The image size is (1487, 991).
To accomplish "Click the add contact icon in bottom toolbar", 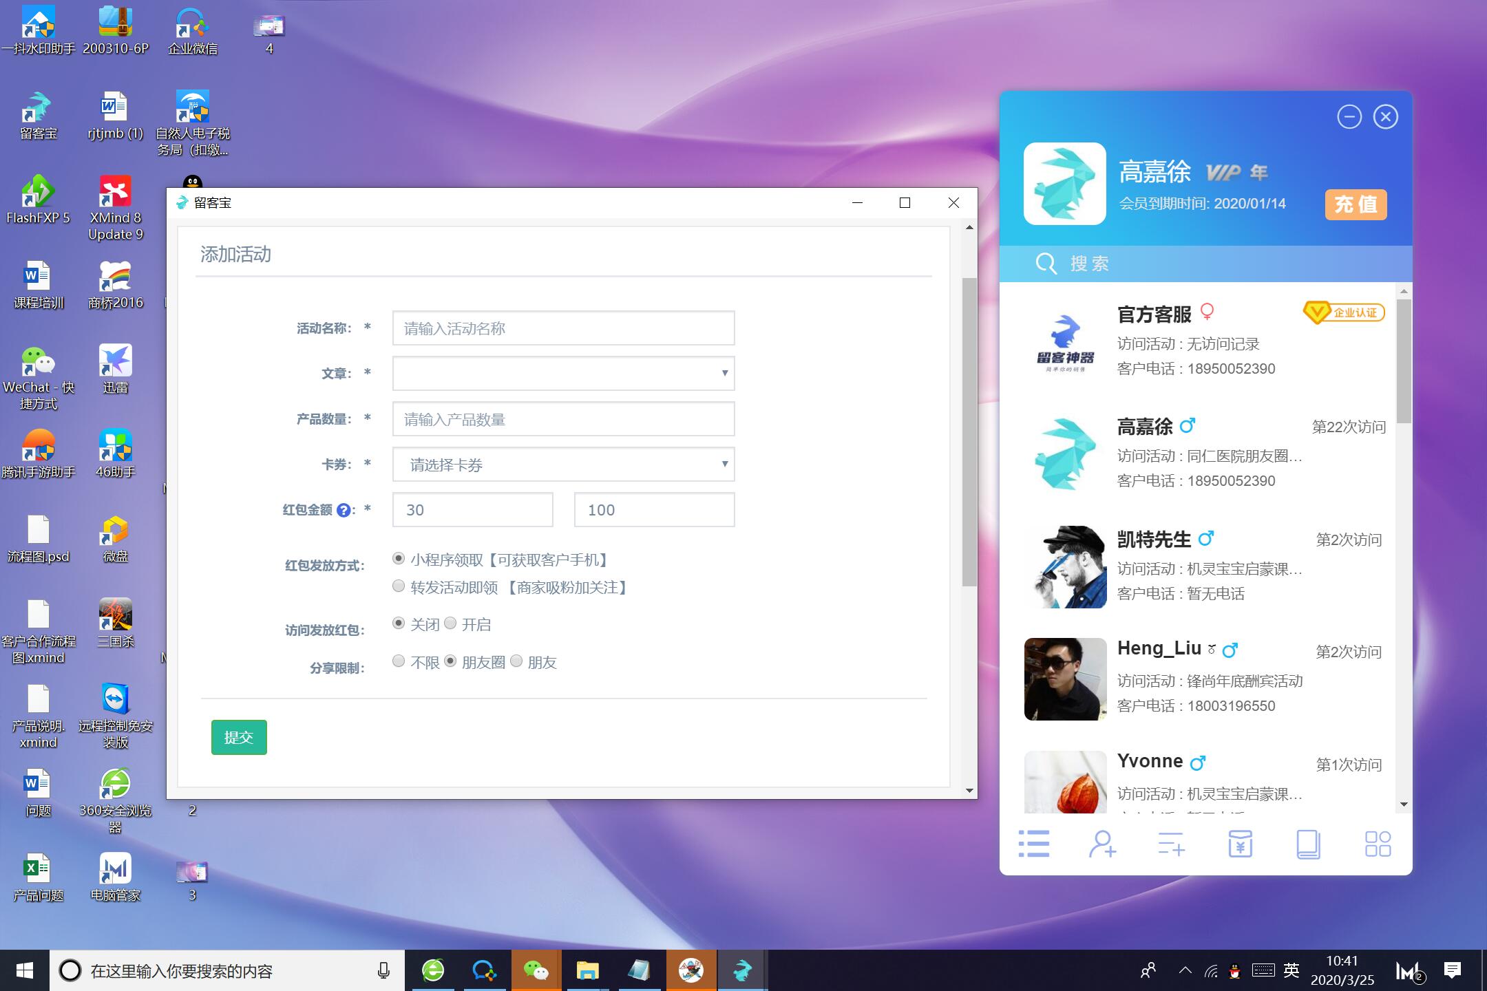I will (x=1102, y=844).
